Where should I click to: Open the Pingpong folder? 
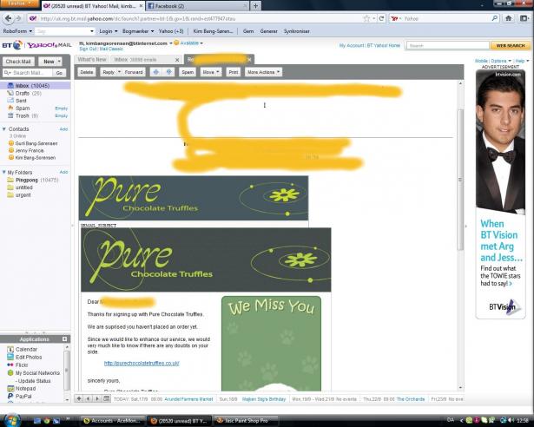tap(27, 180)
